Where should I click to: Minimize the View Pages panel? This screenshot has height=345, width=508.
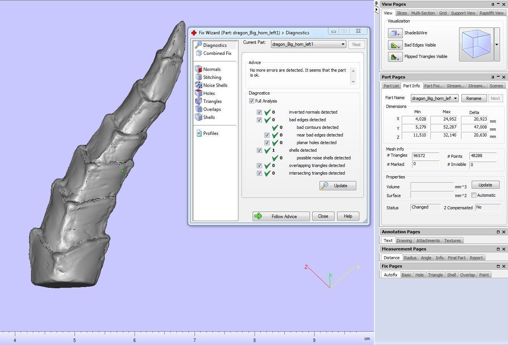click(x=498, y=4)
